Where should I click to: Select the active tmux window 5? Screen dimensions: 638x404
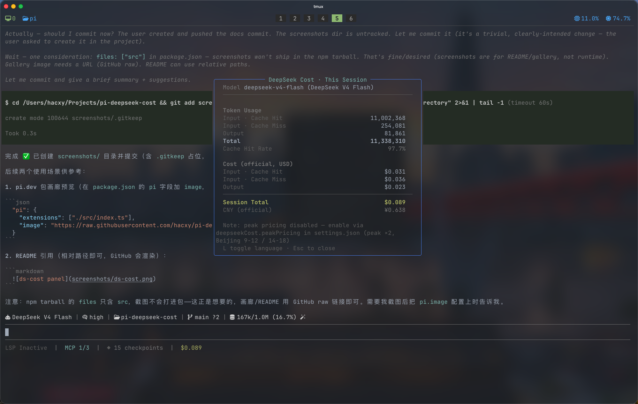pyautogui.click(x=337, y=19)
